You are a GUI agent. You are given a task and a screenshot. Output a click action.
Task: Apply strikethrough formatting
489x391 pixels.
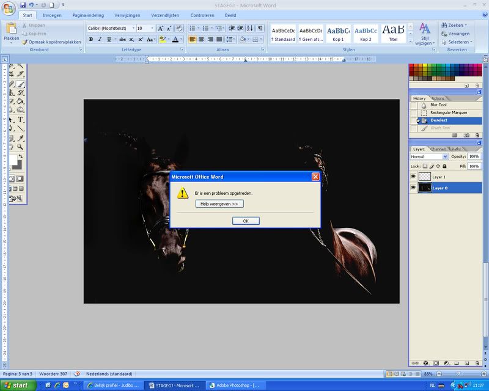point(123,39)
